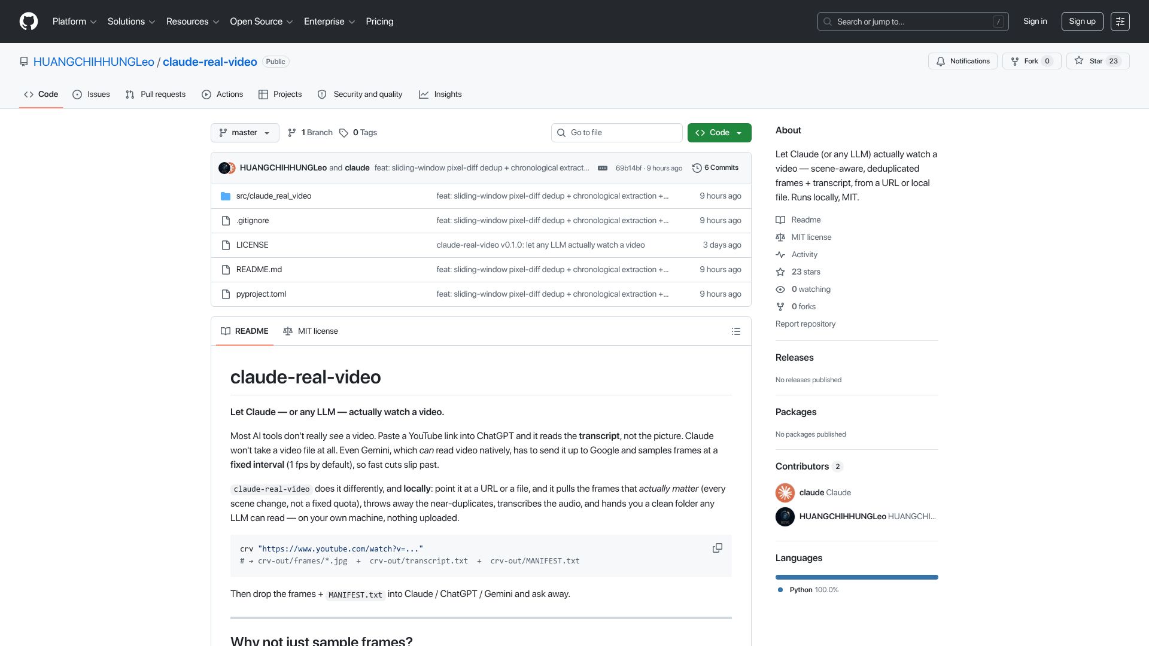Click the Go to file input
The image size is (1149, 646).
(x=616, y=133)
